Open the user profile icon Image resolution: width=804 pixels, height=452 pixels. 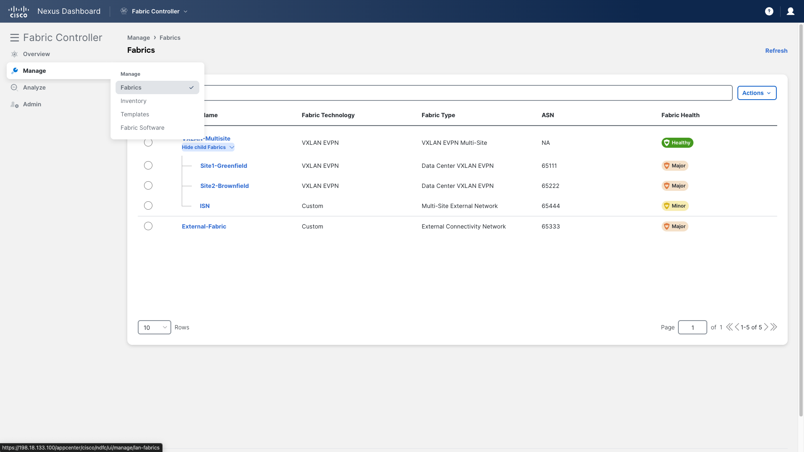pos(791,11)
